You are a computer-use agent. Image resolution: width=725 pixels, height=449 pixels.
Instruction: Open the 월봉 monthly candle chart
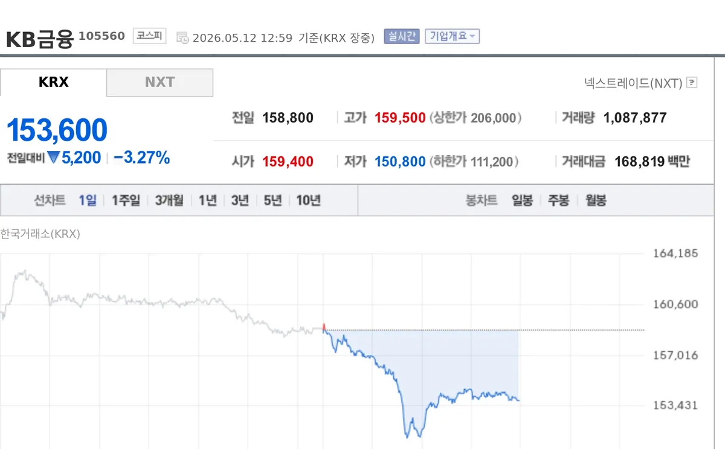pyautogui.click(x=596, y=201)
